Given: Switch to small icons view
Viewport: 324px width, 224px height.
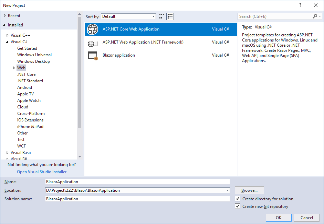Looking at the screenshot, I should (161, 16).
